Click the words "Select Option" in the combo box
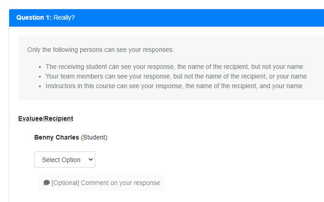The image size is (324, 202). point(61,160)
